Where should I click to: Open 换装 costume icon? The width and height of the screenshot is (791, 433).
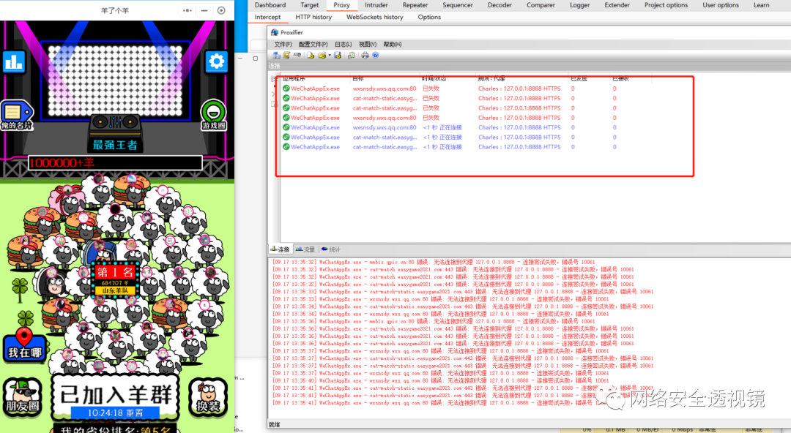208,396
